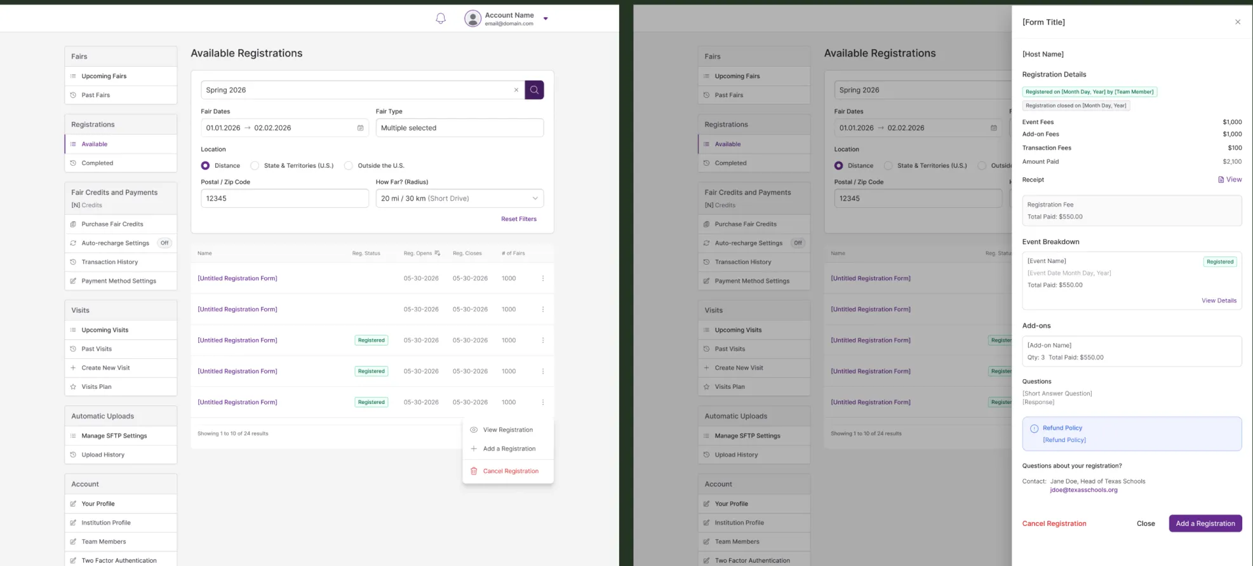Expand the Account Name dropdown arrow
1253x566 pixels.
546,19
